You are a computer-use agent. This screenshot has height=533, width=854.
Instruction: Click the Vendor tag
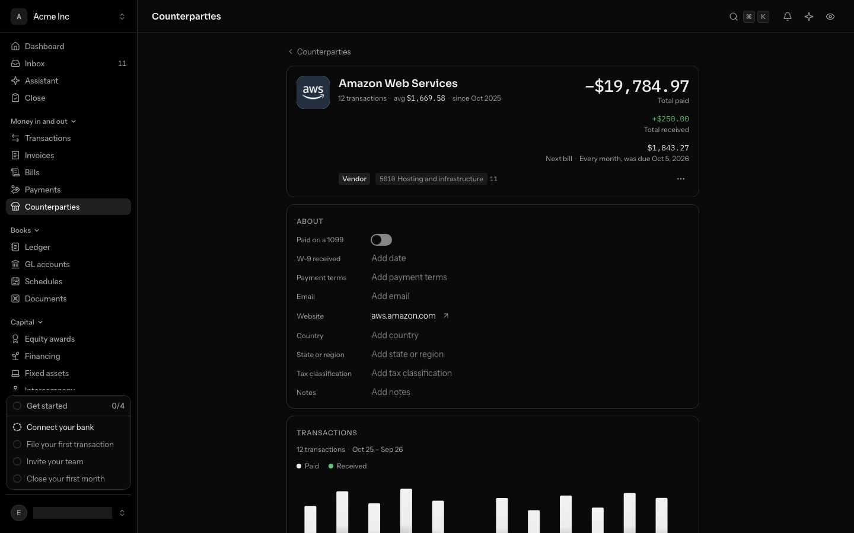[x=354, y=179]
